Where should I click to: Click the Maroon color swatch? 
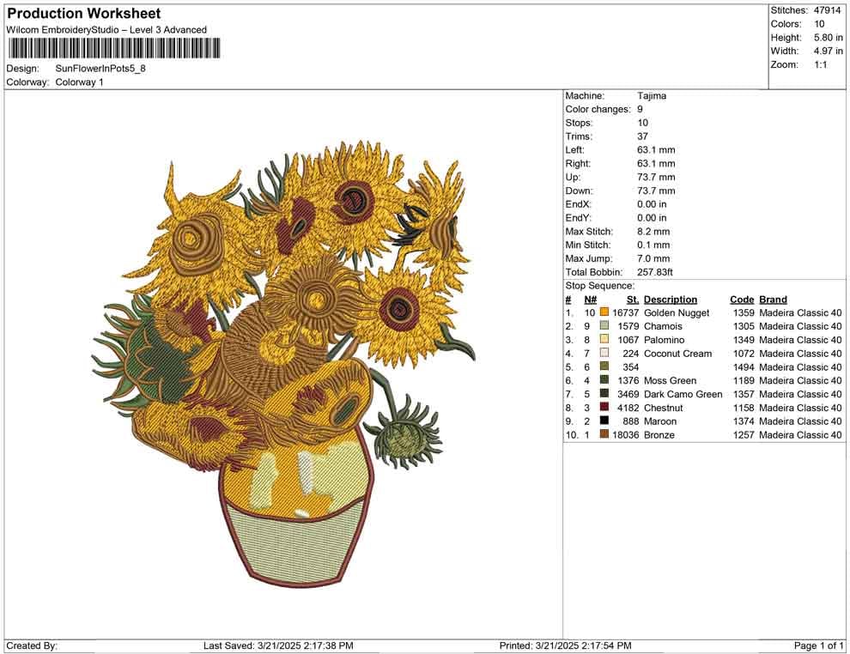604,421
